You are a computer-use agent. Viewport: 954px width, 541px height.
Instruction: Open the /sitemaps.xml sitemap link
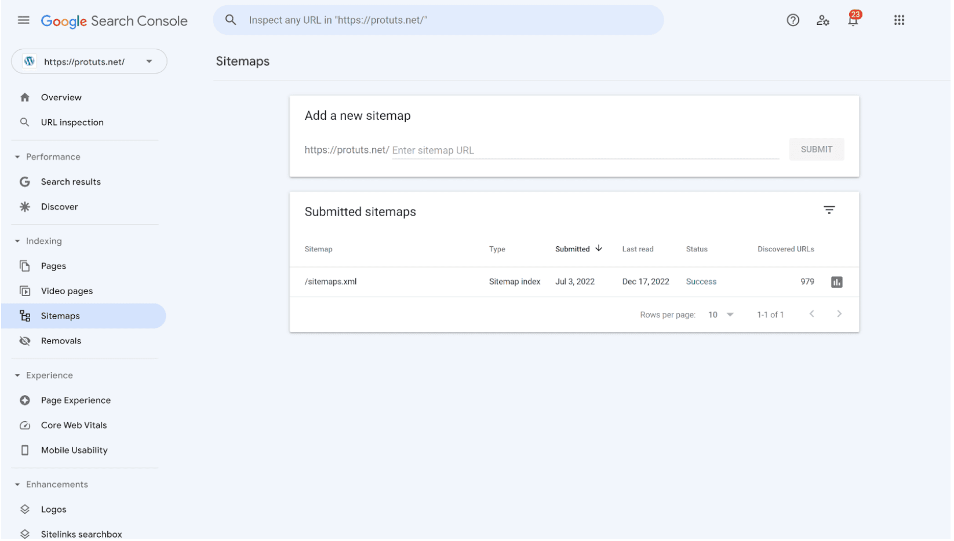pos(330,282)
